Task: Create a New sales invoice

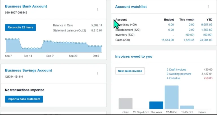Action: pyautogui.click(x=130, y=71)
